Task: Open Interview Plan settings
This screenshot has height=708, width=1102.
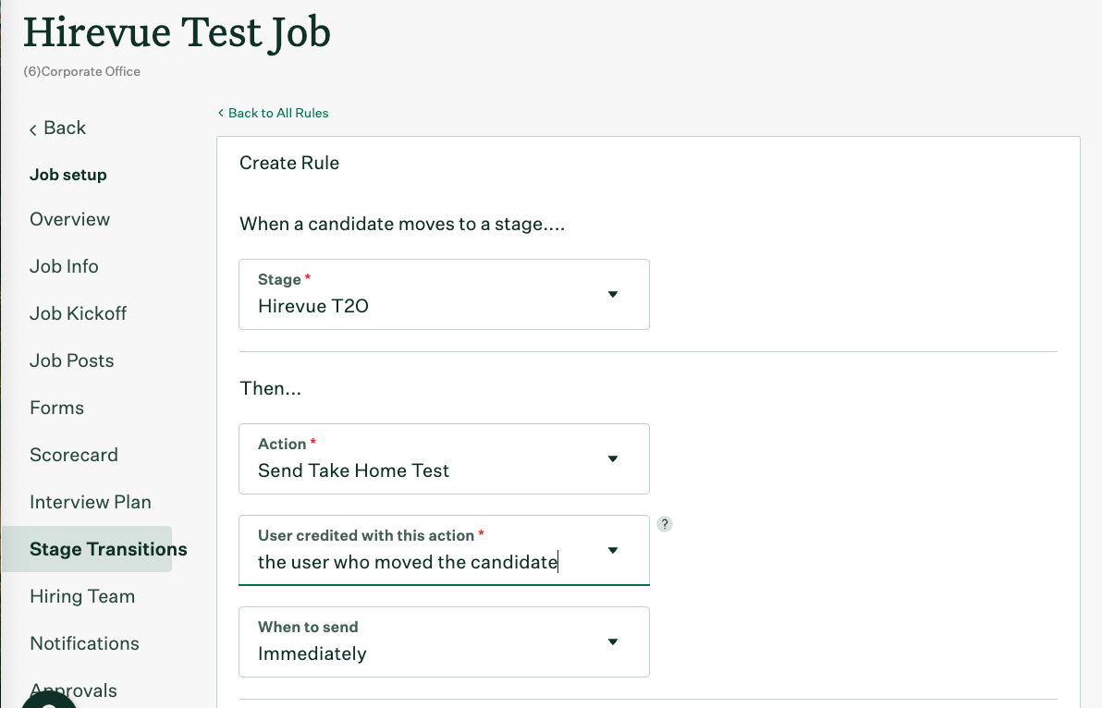Action: (91, 502)
